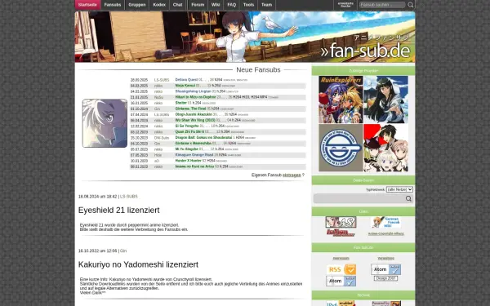Open the Startseite tab in the navigation bar
This screenshot has width=490, height=306.
tap(87, 5)
